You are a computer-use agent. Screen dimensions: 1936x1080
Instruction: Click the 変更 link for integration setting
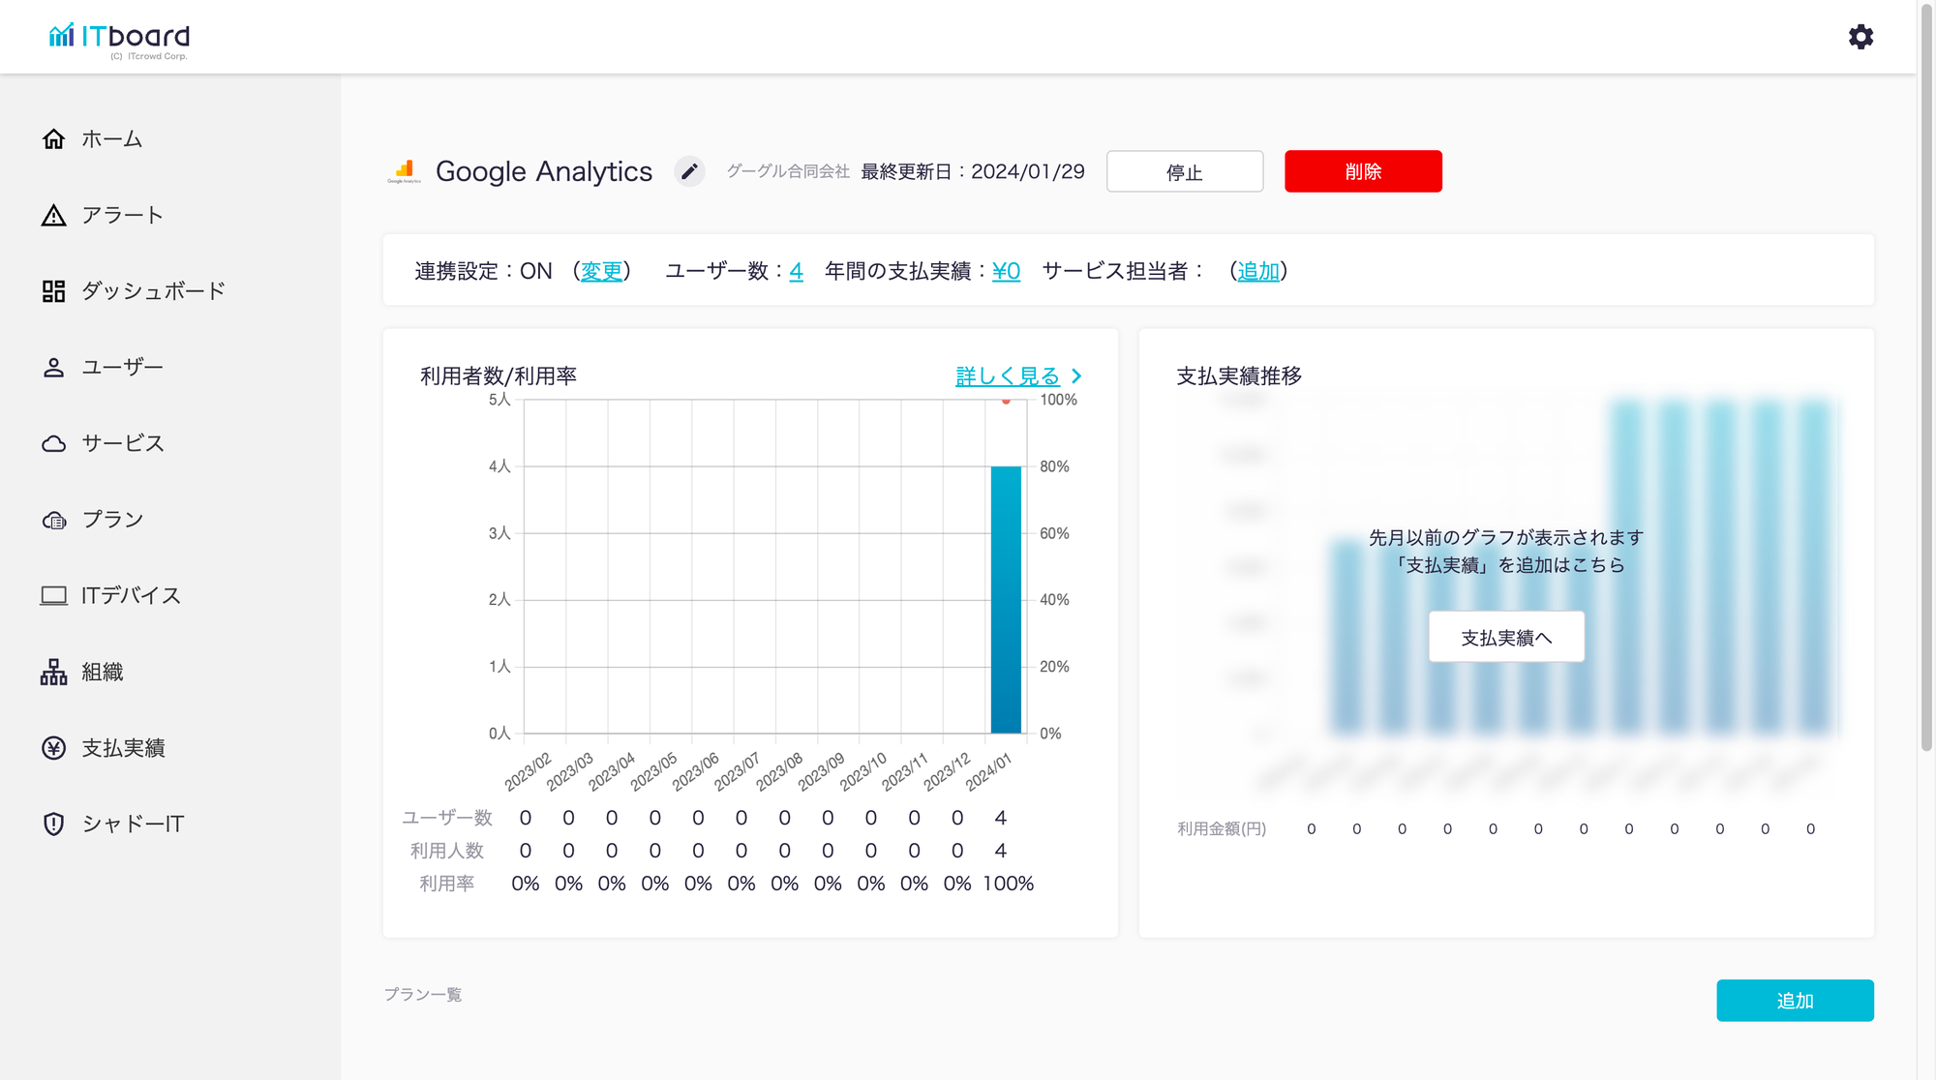(x=601, y=271)
